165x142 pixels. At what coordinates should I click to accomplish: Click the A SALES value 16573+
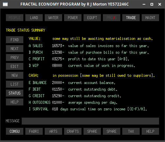point(58,46)
